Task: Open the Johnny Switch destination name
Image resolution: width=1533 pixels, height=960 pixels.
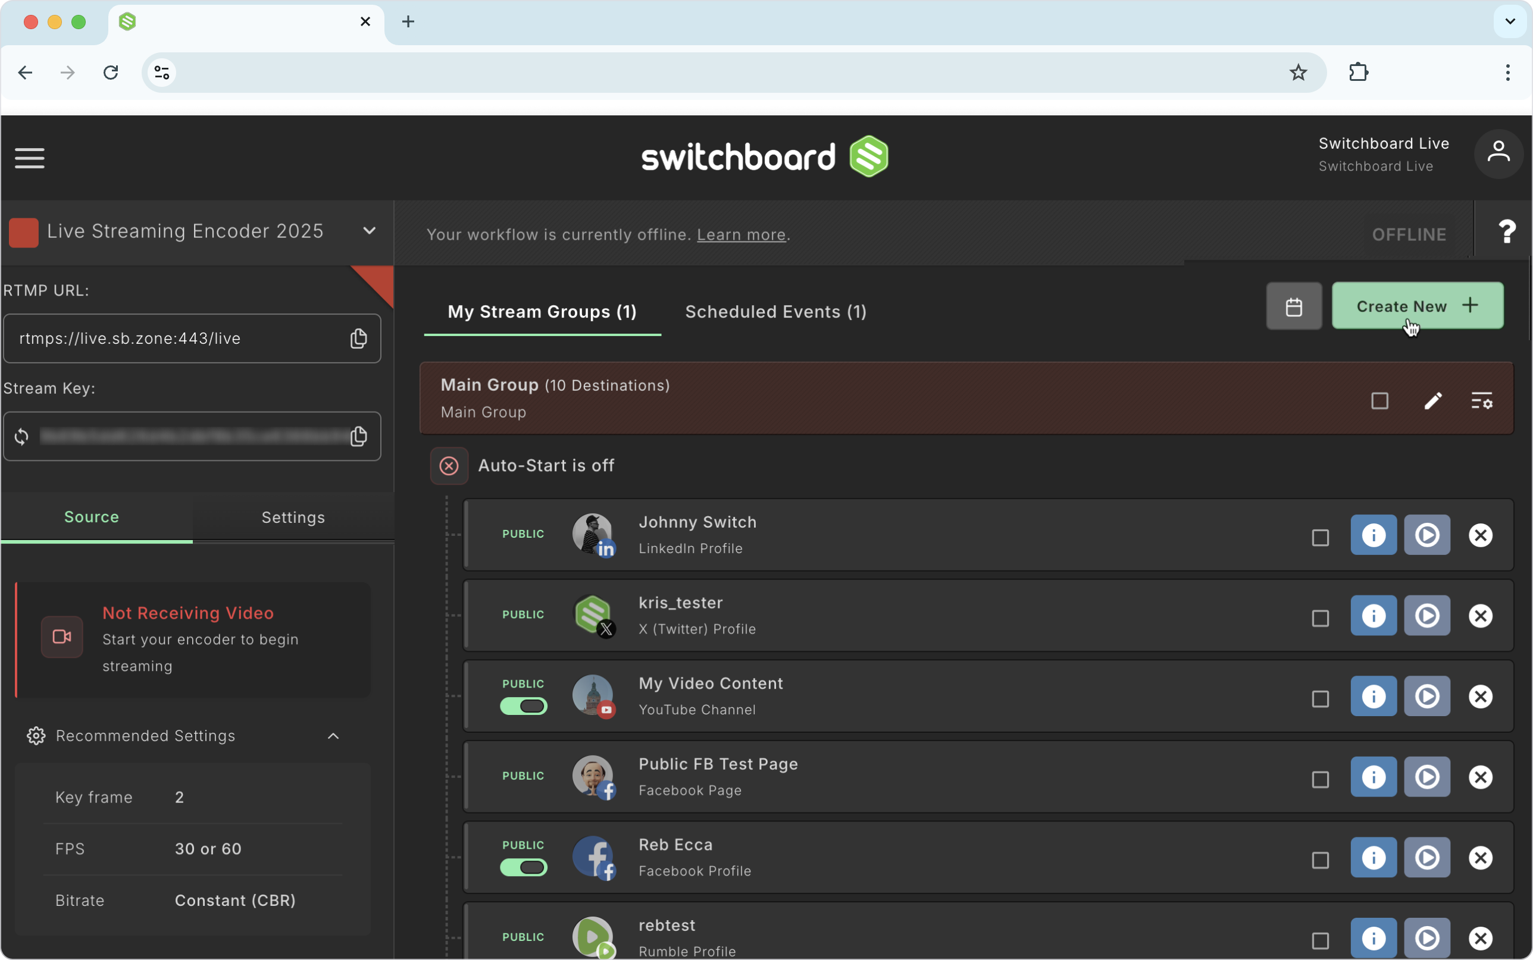Action: 697,522
